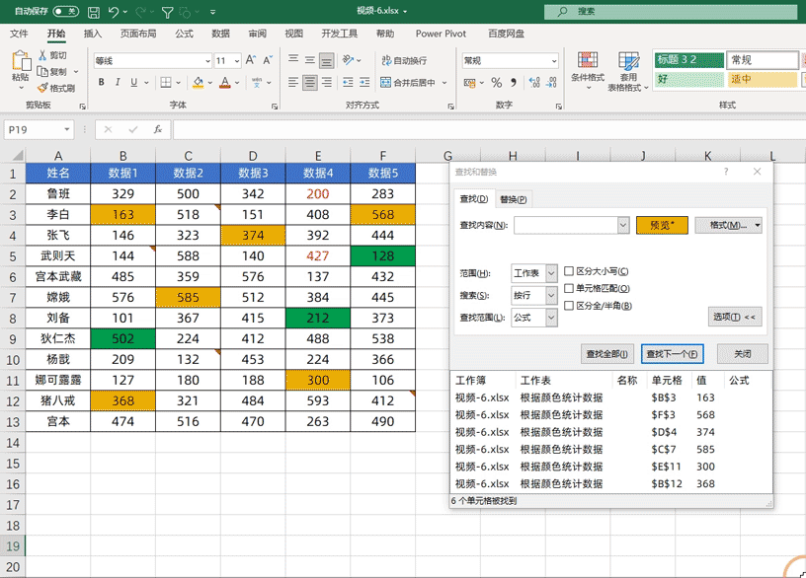806x578 pixels.
Task: Check the 区分大小写 match case checkbox
Action: coord(569,271)
